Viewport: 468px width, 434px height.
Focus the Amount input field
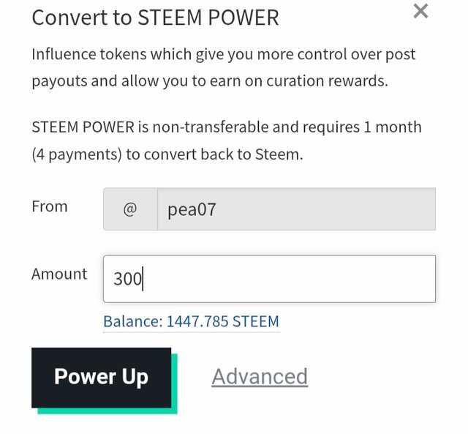coord(269,279)
